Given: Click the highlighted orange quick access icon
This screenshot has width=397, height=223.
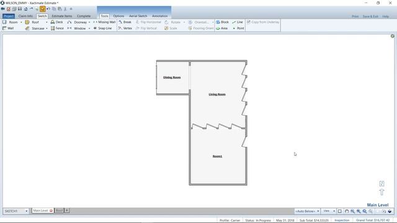Looking at the screenshot, I should 43,9.
